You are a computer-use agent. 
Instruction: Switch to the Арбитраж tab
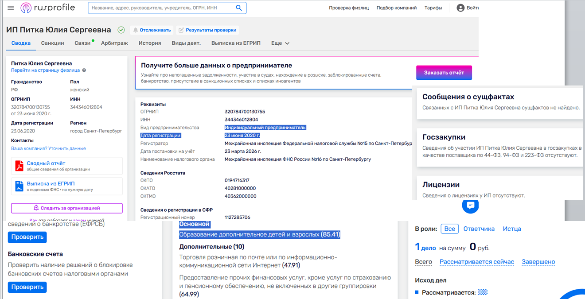pyautogui.click(x=114, y=43)
